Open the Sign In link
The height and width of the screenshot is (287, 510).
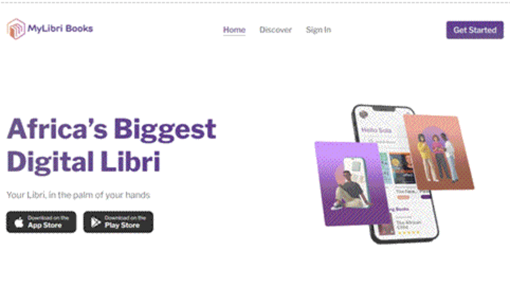[318, 30]
